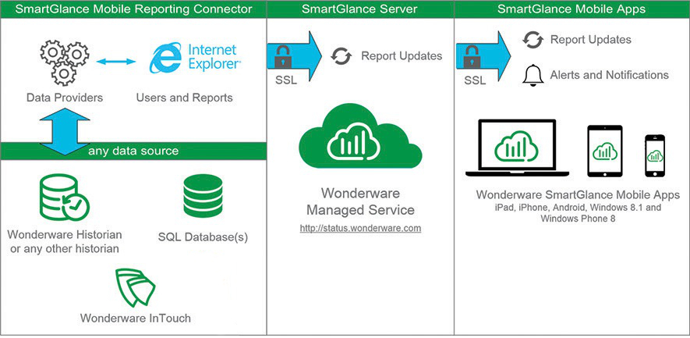Click the 'Users and Reports' label
The height and width of the screenshot is (338, 690).
tap(184, 98)
